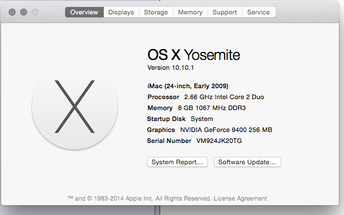The image size is (344, 215).
Task: Close the About This Mac window
Action: coord(12,12)
